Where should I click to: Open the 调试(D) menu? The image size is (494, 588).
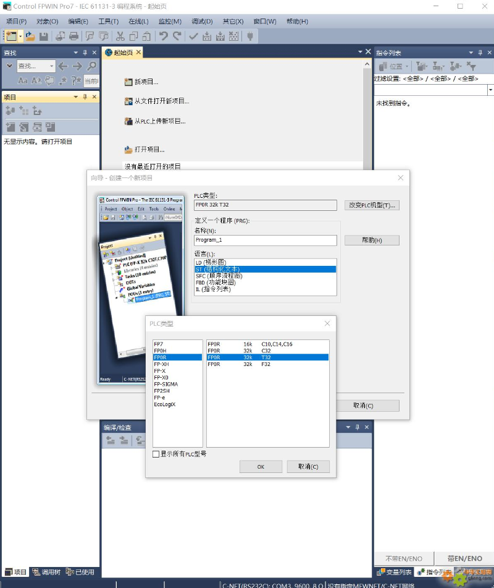coord(203,22)
